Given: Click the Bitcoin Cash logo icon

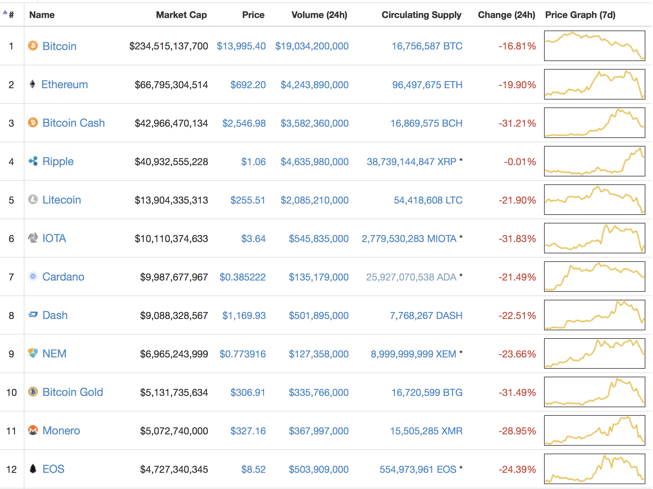Looking at the screenshot, I should point(33,123).
